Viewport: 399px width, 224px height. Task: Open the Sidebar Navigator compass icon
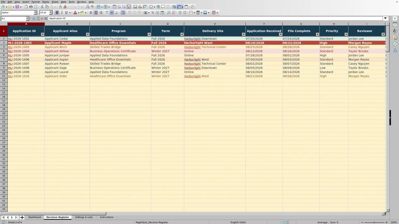(395, 44)
